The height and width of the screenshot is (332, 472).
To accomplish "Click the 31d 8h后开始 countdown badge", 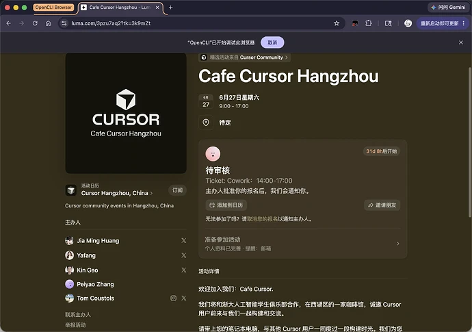I will pos(382,151).
